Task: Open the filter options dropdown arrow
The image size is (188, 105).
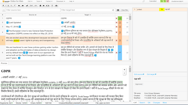Action: coord(4,10)
